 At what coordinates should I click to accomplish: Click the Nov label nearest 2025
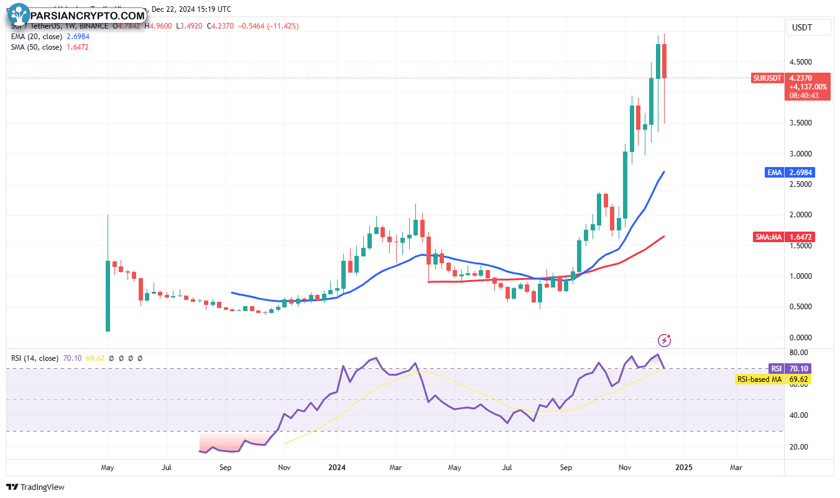pos(625,467)
